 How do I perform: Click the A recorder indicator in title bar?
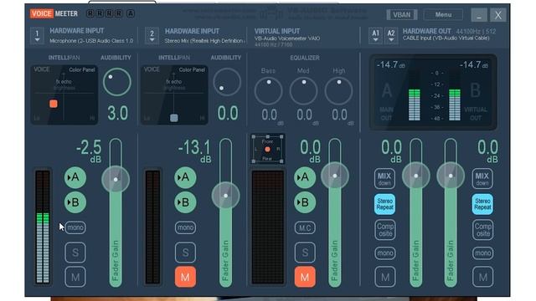pyautogui.click(x=131, y=13)
